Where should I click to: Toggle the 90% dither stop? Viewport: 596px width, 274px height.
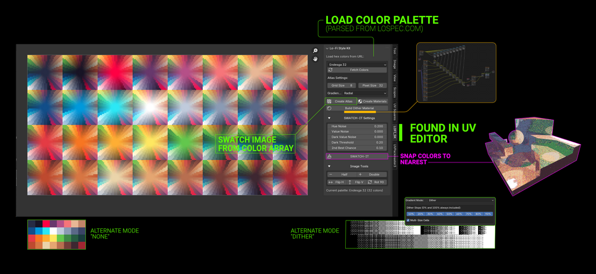coord(488,214)
